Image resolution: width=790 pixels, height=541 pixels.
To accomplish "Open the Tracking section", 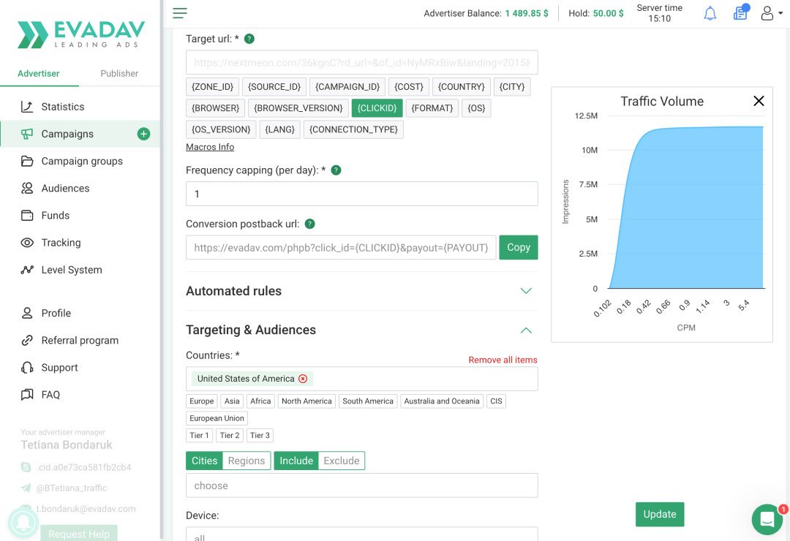I will (x=61, y=242).
